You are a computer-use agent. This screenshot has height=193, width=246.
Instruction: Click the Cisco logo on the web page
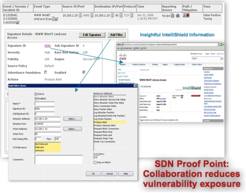(123, 56)
